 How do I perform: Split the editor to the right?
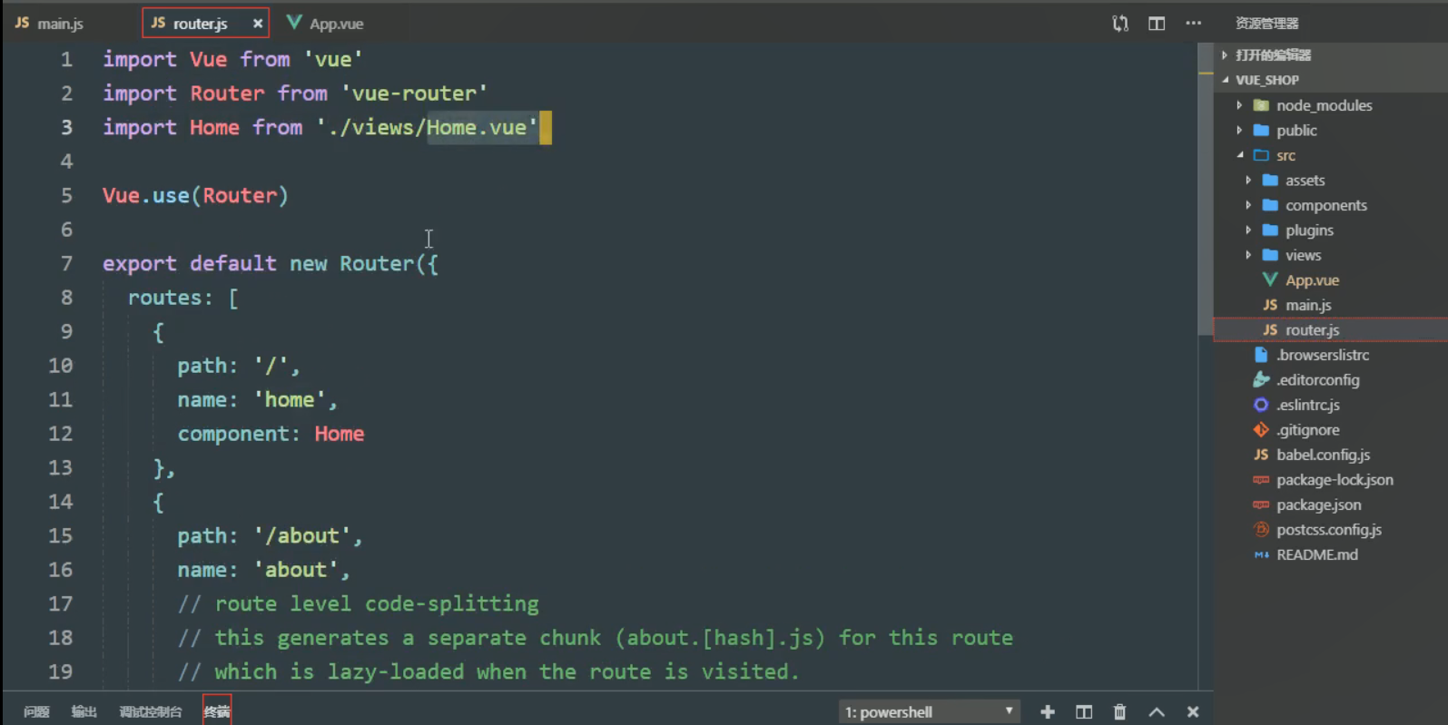point(1157,24)
